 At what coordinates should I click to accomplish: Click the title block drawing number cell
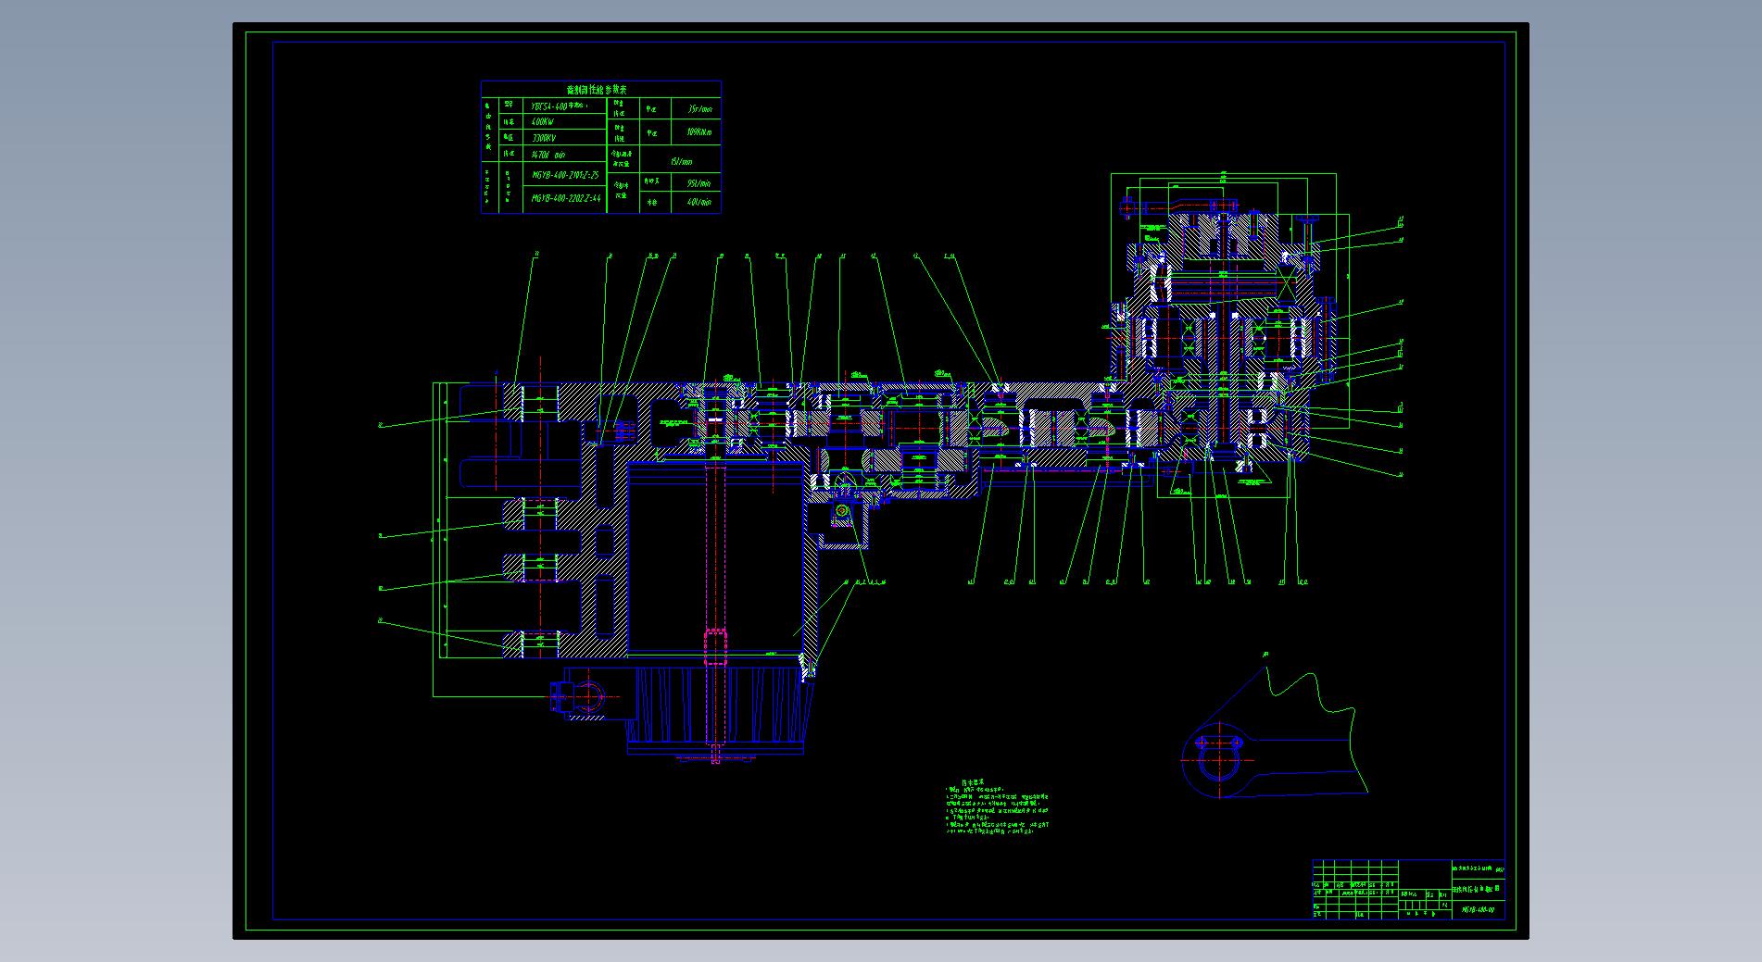(x=1478, y=910)
